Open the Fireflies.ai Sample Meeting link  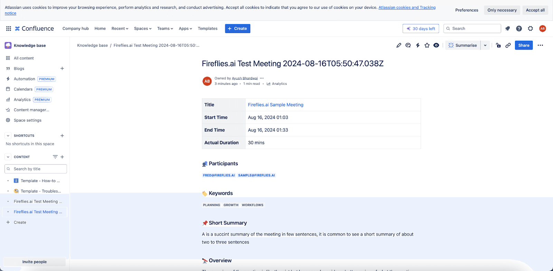coord(275,105)
